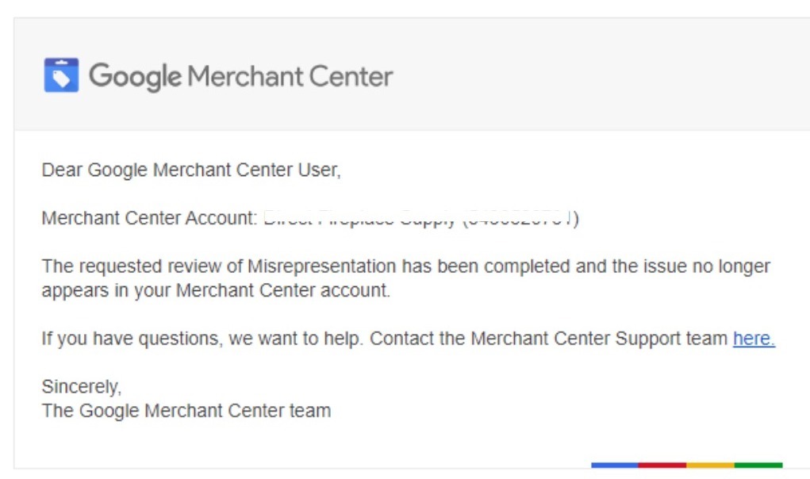This screenshot has height=479, width=810.
Task: Click the "Sincerely," closing line
Action: pos(81,387)
